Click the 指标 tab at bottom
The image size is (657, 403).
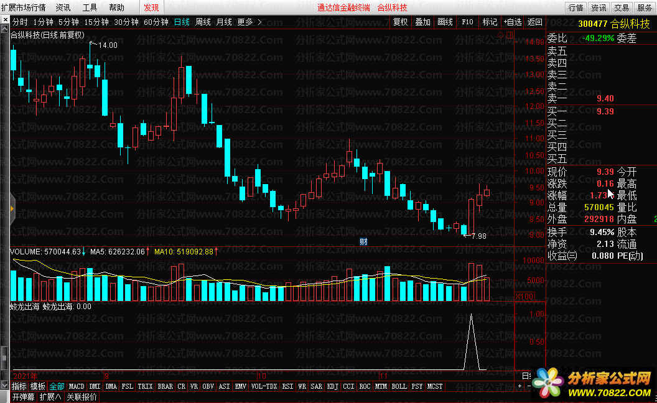pos(19,386)
